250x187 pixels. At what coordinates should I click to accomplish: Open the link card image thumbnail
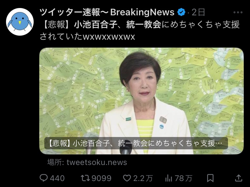tap(141, 101)
